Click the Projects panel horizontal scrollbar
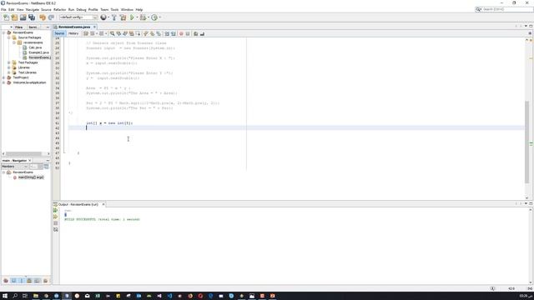 (24, 153)
